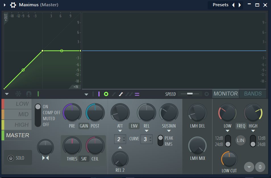Toggle the PEAK/RMS switch
The height and width of the screenshot is (178, 271).
click(x=160, y=140)
